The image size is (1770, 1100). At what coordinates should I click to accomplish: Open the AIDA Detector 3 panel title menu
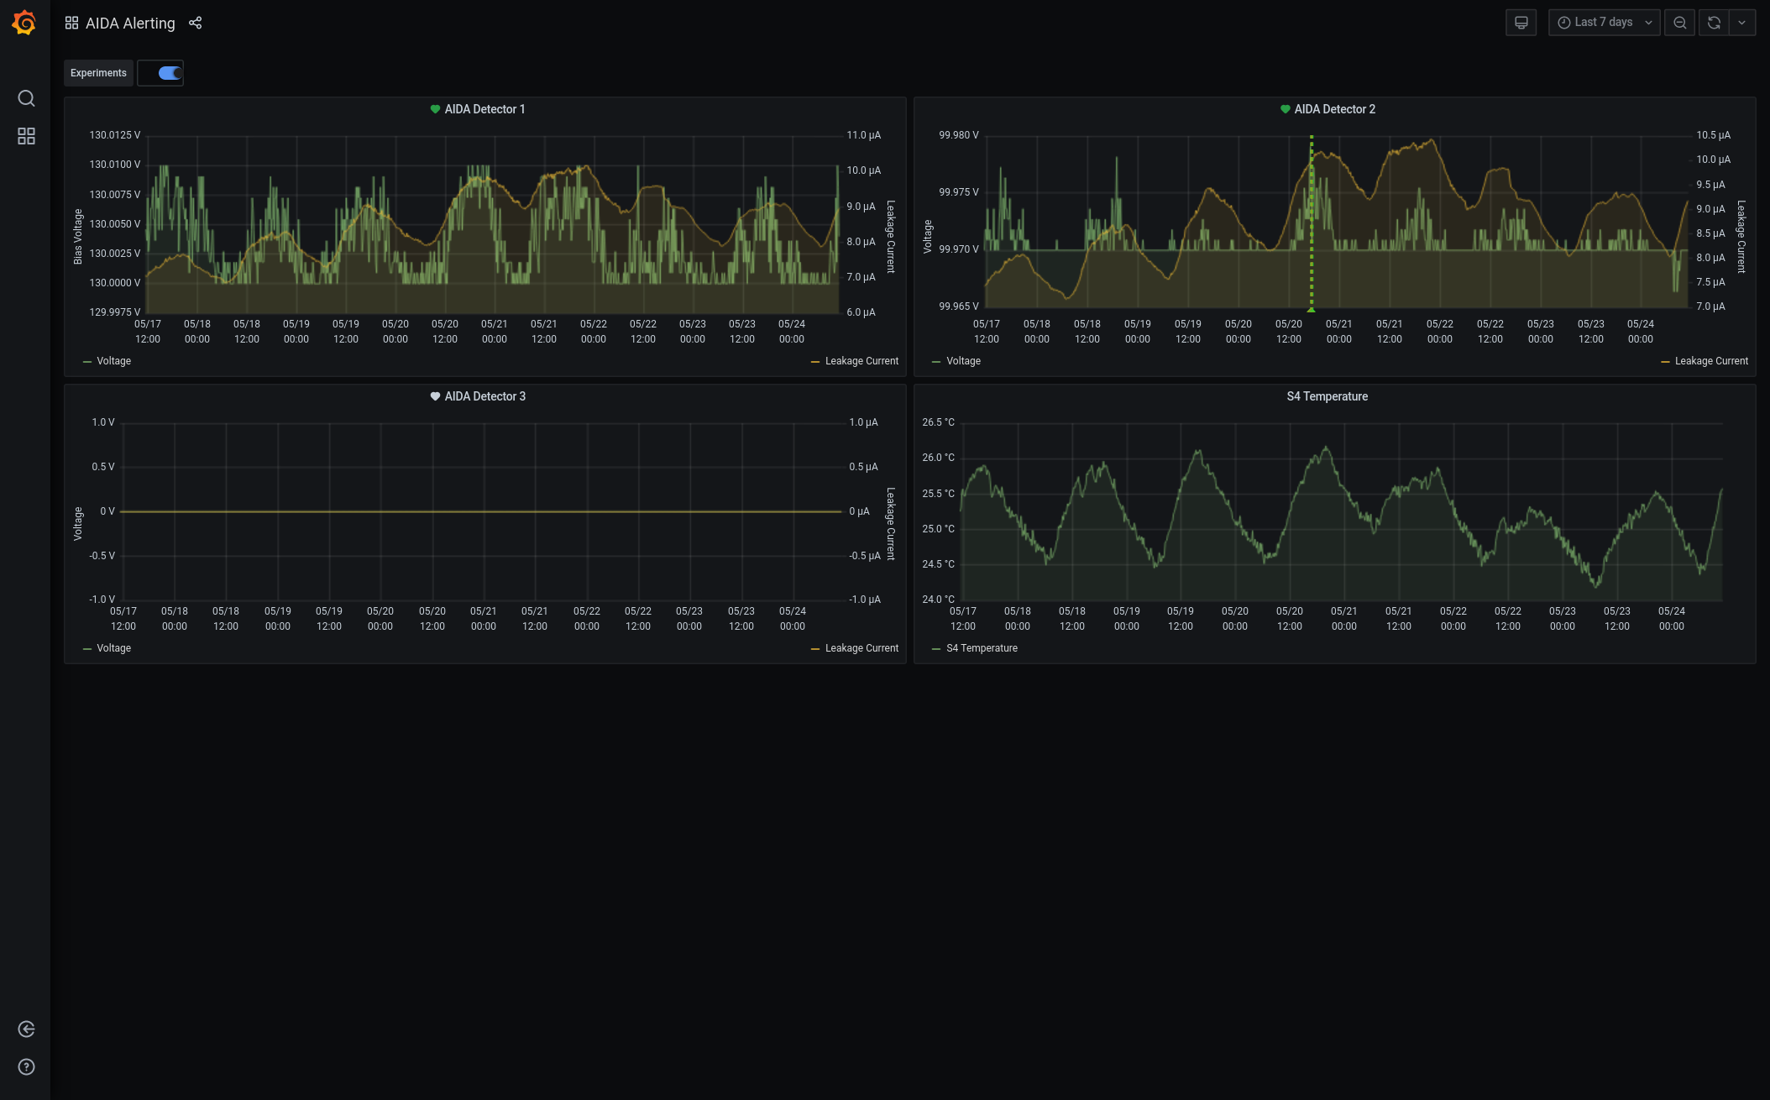[x=484, y=396]
